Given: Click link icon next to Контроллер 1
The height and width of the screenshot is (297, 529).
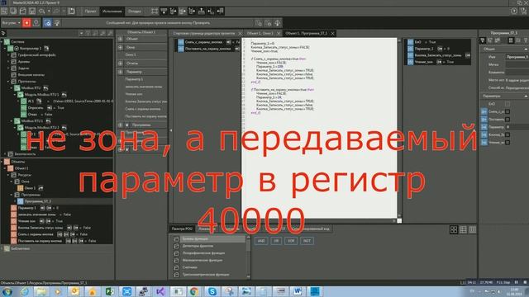Looking at the screenshot, I should [46, 48].
